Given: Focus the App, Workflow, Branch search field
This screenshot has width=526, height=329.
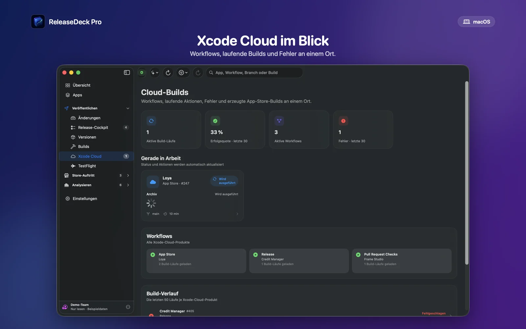Looking at the screenshot, I should click(254, 72).
